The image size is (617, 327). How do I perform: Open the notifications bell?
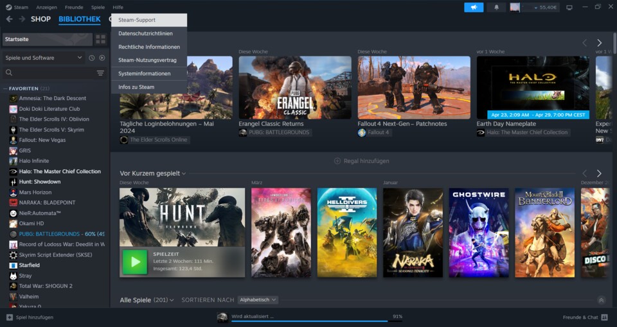(497, 8)
